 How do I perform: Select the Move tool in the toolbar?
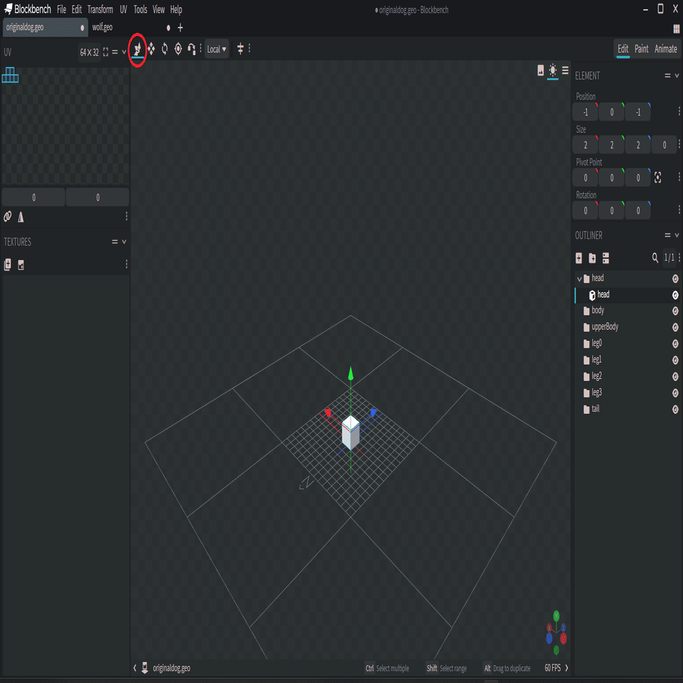click(x=138, y=49)
